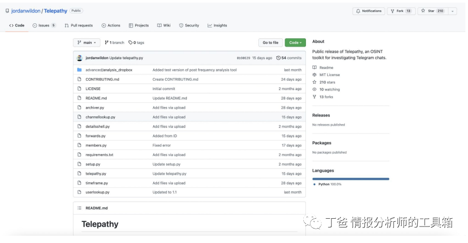This screenshot has height=243, width=468.
Task: Open the Wiki tab
Action: (x=164, y=26)
